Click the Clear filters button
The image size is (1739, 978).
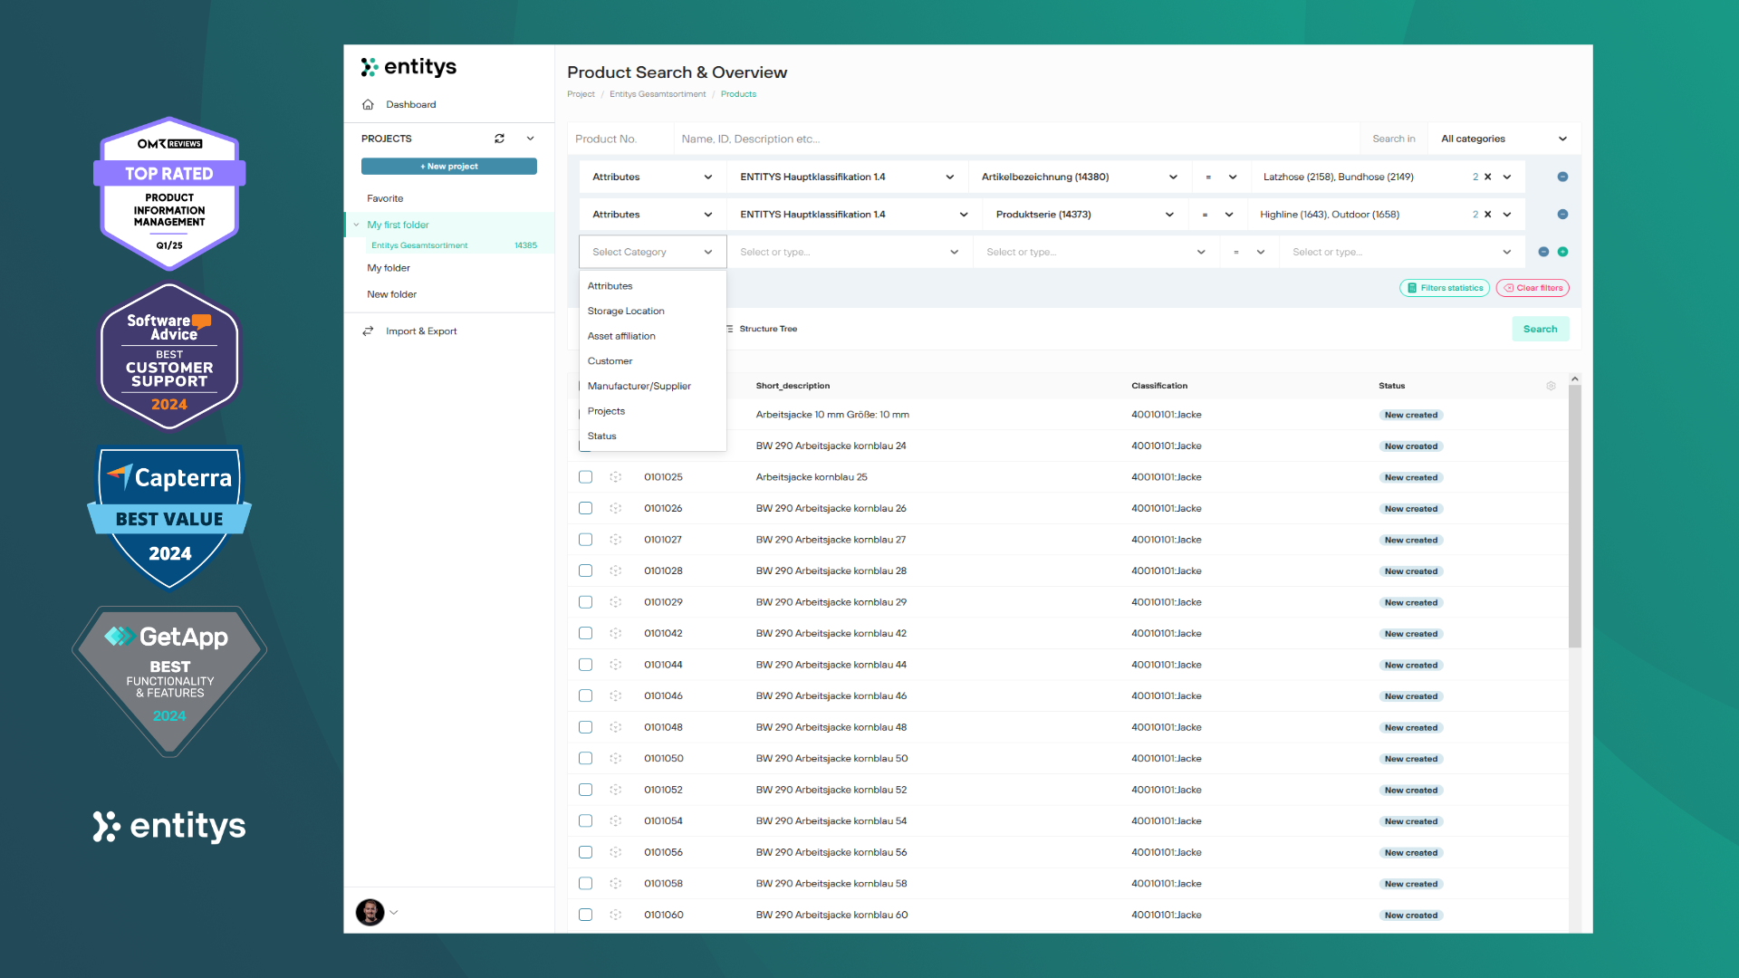pos(1532,288)
